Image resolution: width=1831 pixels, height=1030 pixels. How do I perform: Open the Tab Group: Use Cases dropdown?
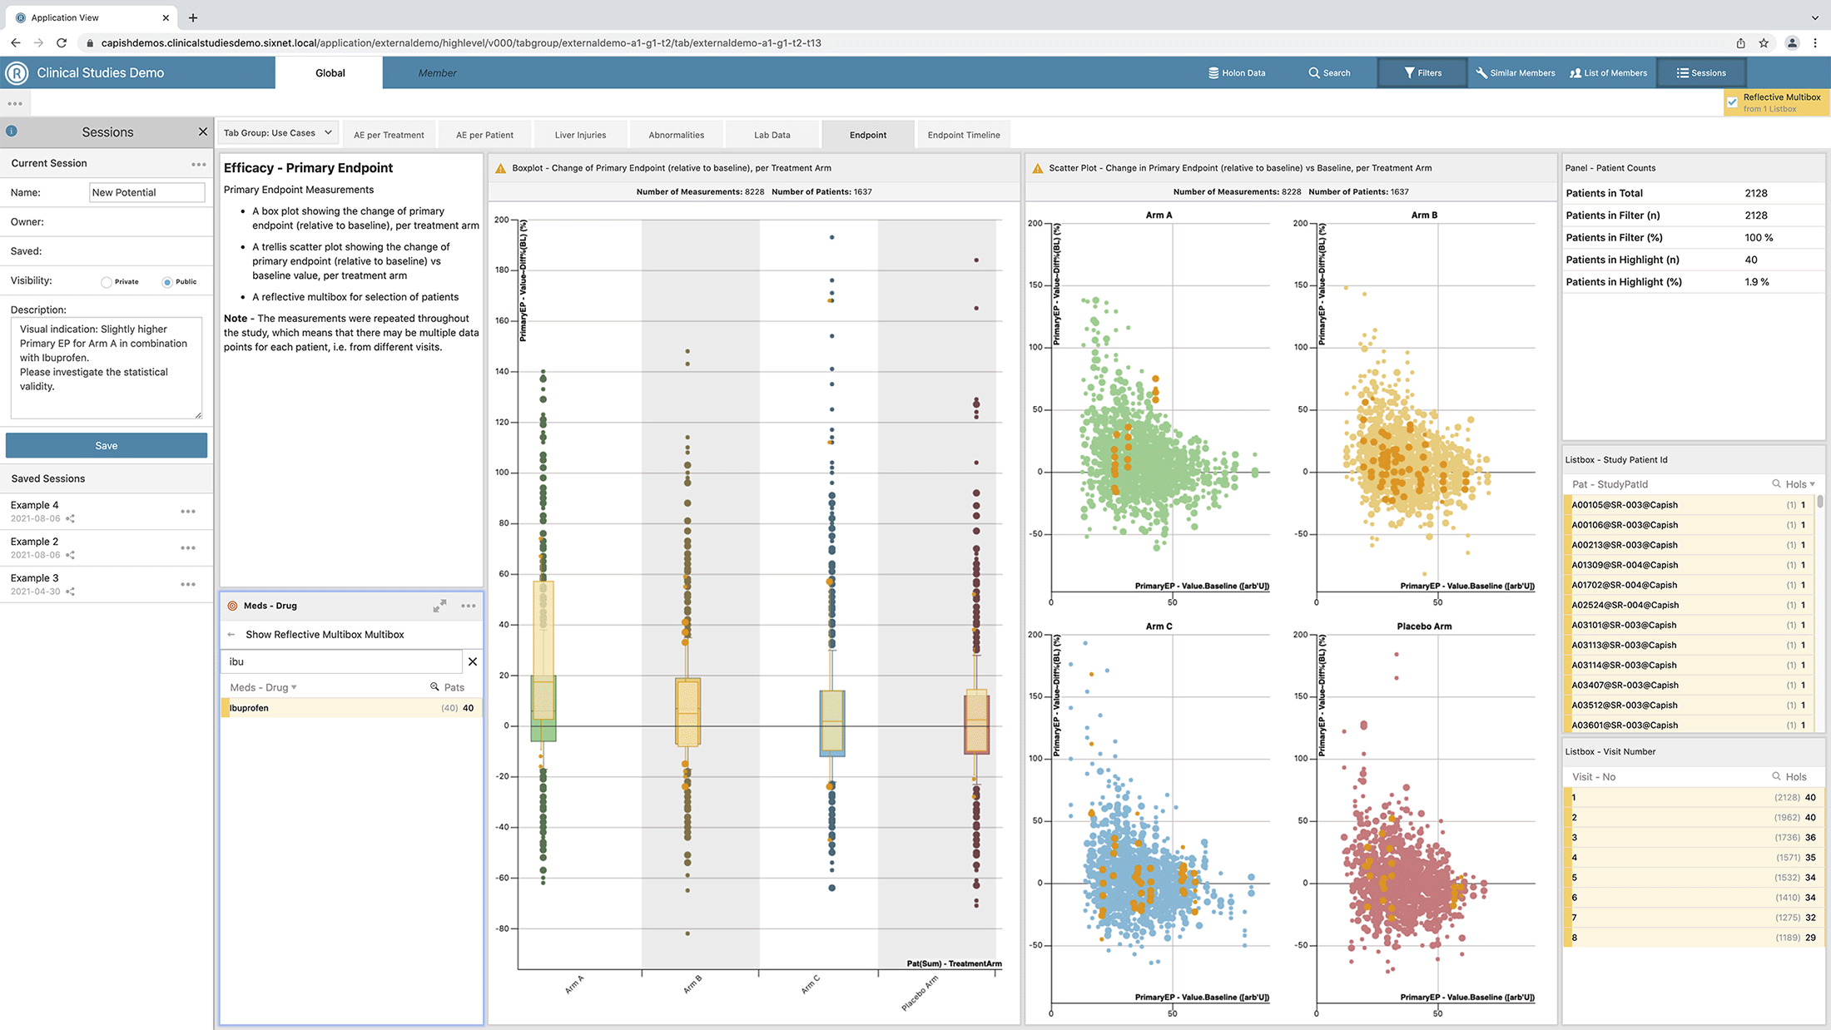tap(278, 133)
